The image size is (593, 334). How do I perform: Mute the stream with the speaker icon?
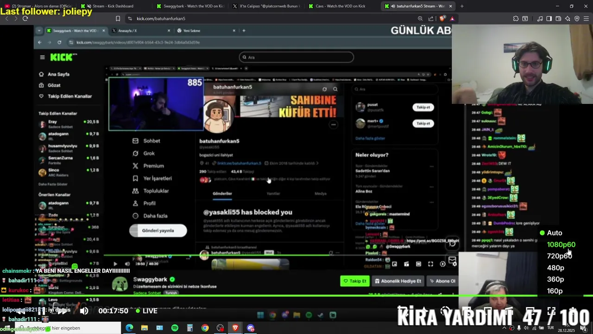pyautogui.click(x=84, y=311)
